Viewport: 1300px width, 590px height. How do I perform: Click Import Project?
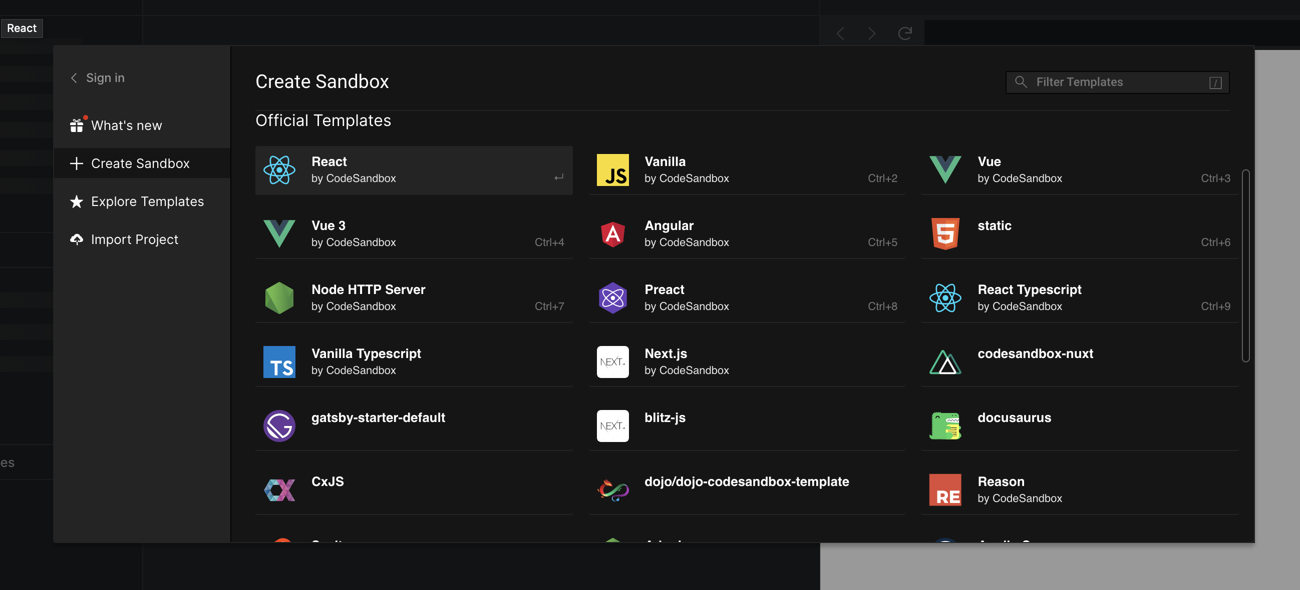[x=134, y=239]
